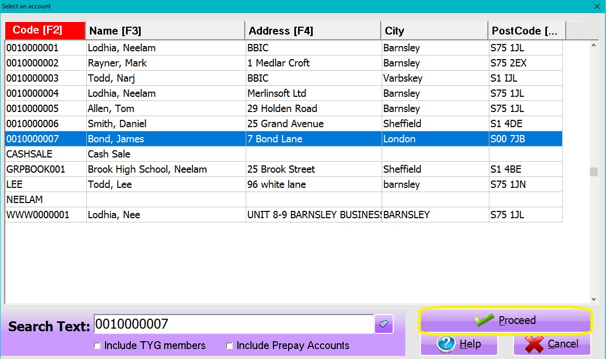The height and width of the screenshot is (359, 606).
Task: Select account code 0010000003
Action: tap(32, 78)
